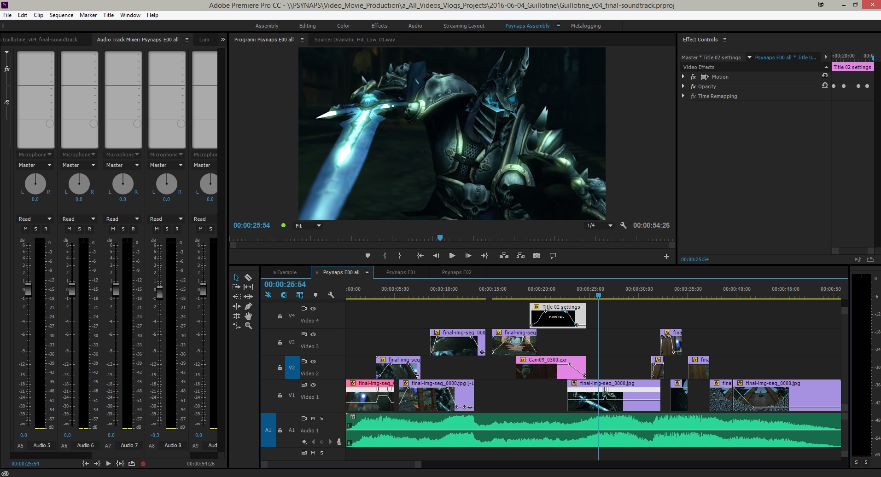Open Program monitor settings wrench
Screen dimensions: 881x477
[x=623, y=225]
